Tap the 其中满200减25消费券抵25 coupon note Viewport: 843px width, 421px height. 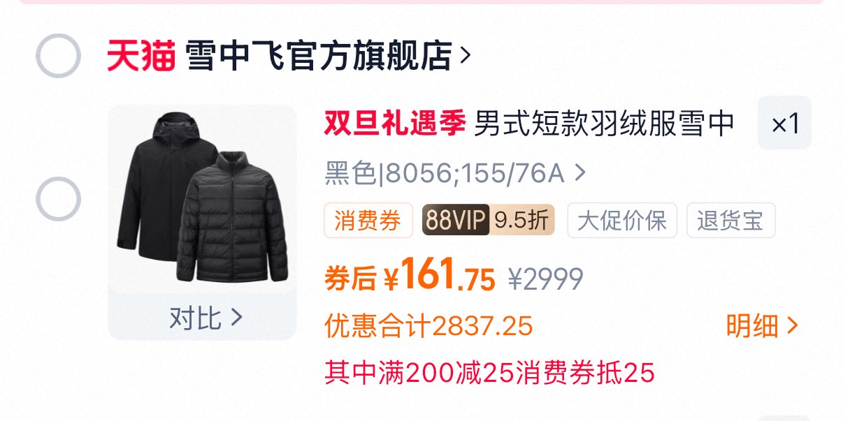(x=489, y=373)
